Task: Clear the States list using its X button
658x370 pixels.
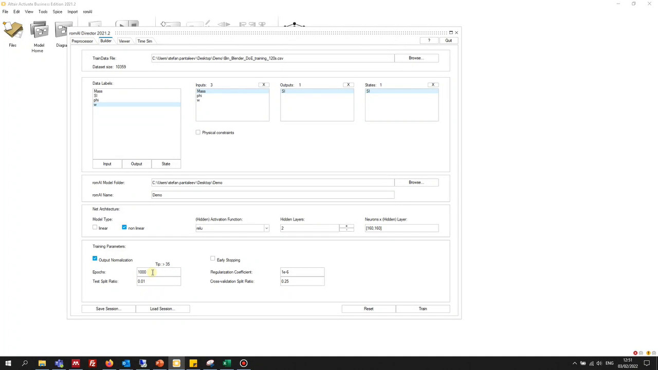Action: coord(433,85)
